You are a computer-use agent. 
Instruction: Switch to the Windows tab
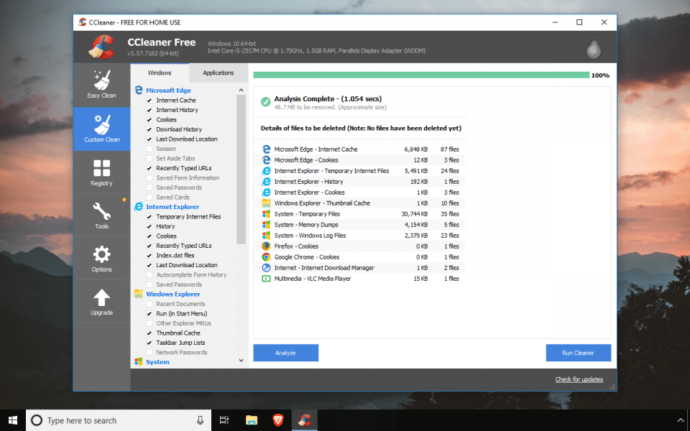coord(160,73)
